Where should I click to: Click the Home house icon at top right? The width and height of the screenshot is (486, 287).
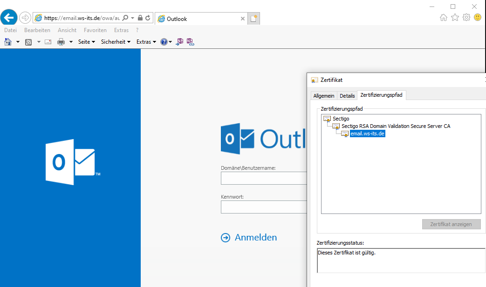[x=444, y=17]
